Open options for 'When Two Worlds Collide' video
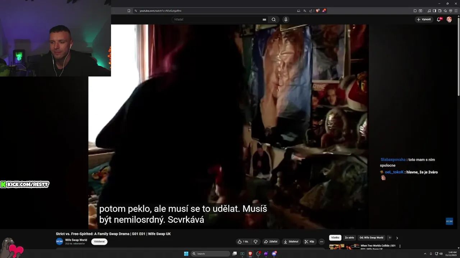This screenshot has width=460, height=258. (400, 246)
